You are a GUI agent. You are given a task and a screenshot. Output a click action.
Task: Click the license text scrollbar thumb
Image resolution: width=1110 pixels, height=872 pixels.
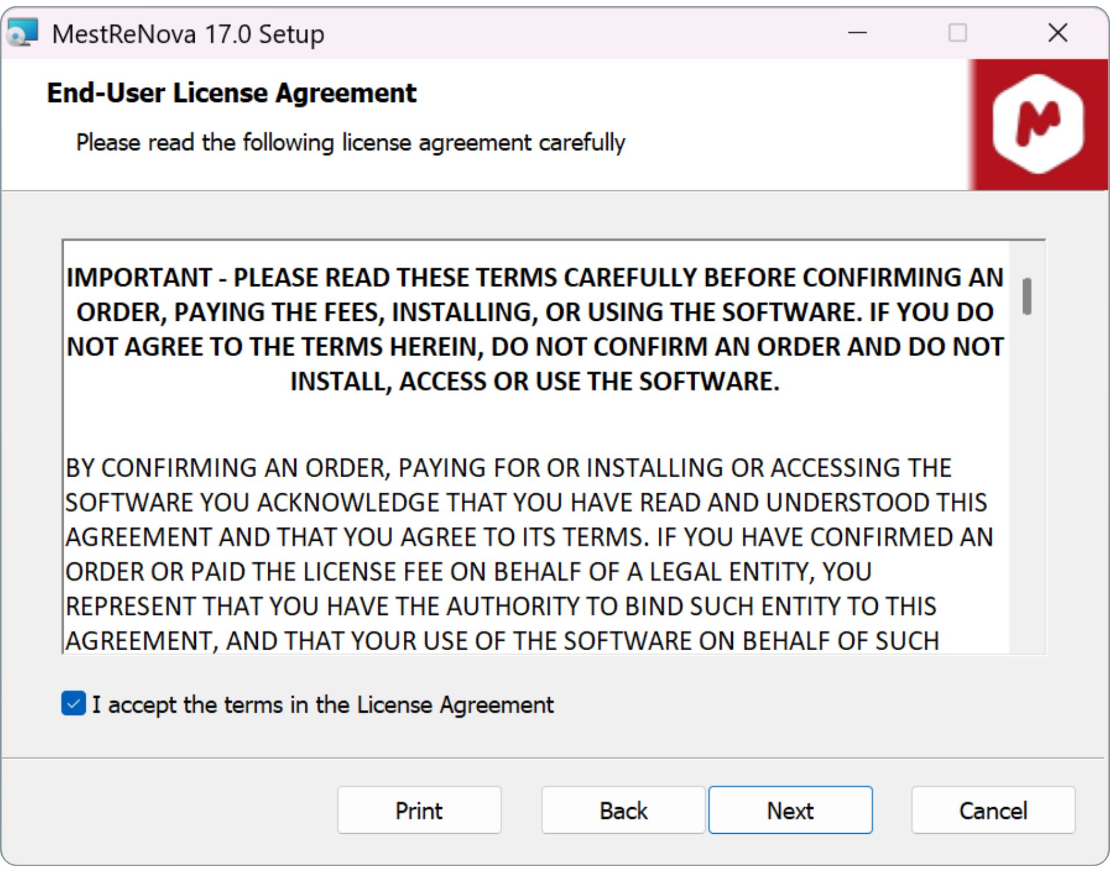click(1027, 296)
